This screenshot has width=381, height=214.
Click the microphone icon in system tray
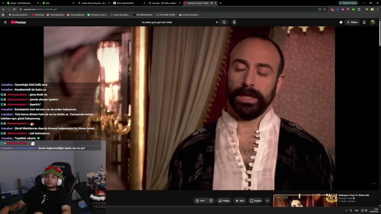pyautogui.click(x=351, y=210)
